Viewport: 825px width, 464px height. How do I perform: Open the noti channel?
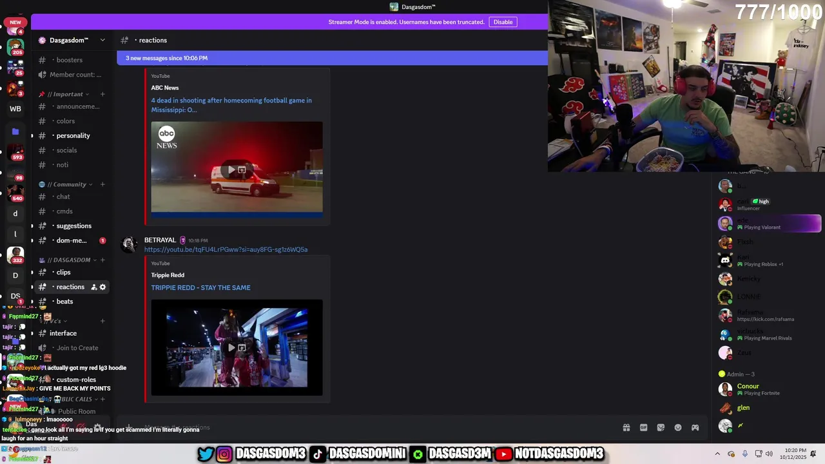(72, 165)
